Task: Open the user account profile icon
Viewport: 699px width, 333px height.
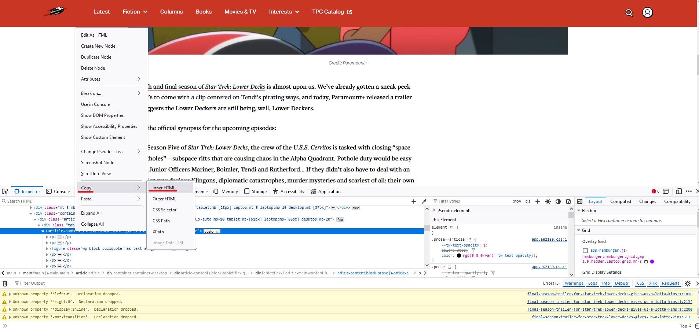Action: (x=648, y=13)
